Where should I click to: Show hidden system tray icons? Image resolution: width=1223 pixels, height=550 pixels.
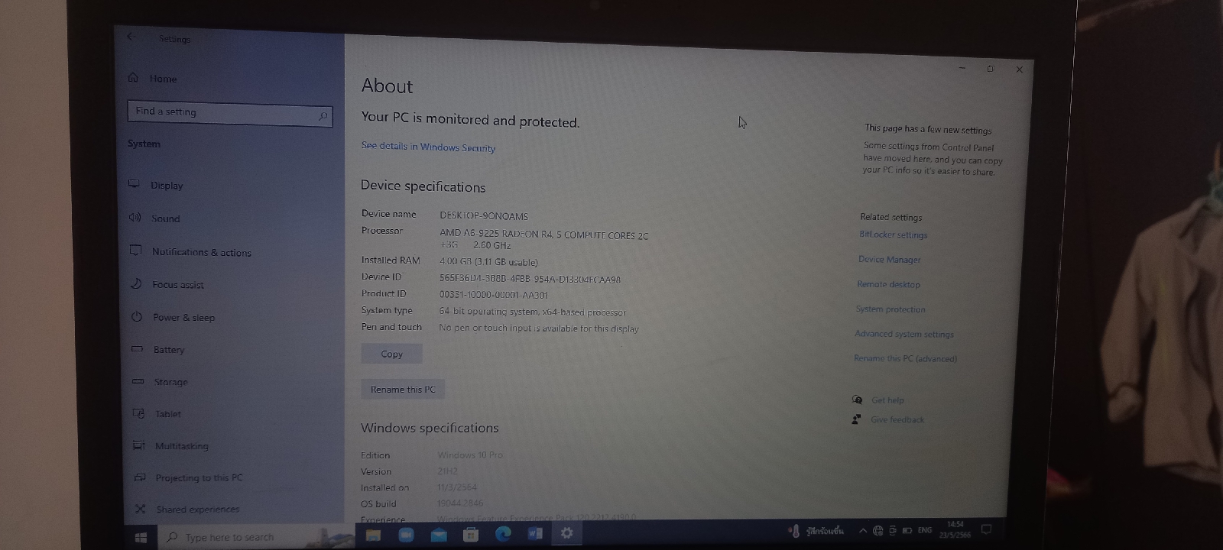pyautogui.click(x=863, y=531)
